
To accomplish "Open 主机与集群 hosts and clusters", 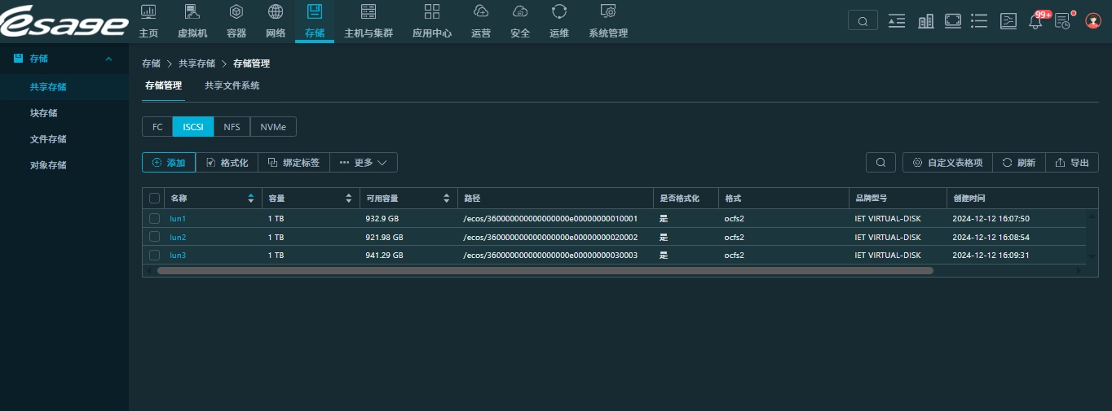I will [x=368, y=21].
